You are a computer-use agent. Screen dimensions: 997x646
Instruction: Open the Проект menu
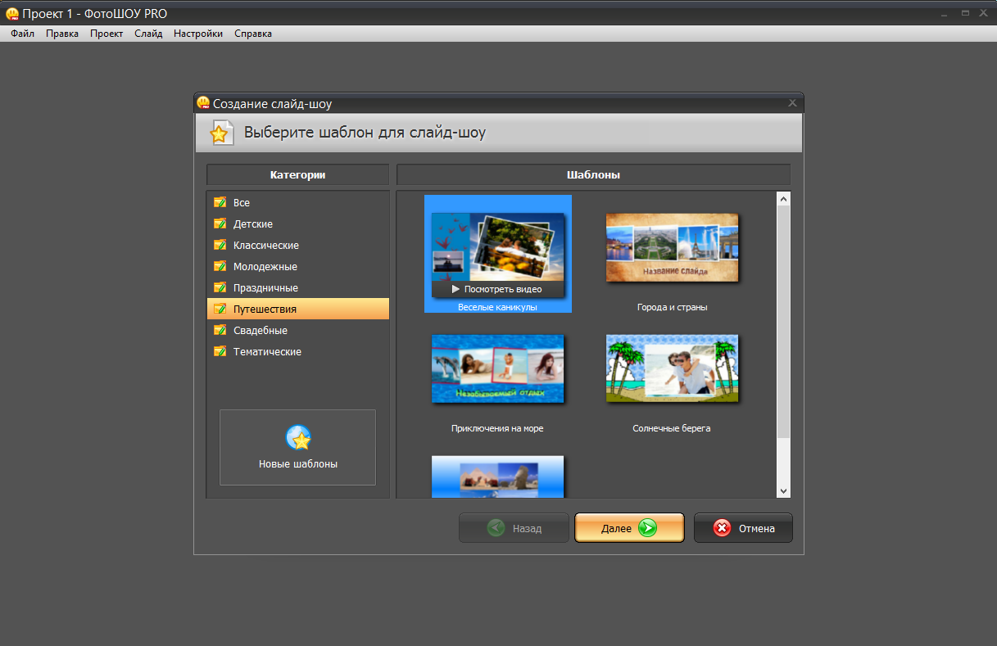coord(106,34)
